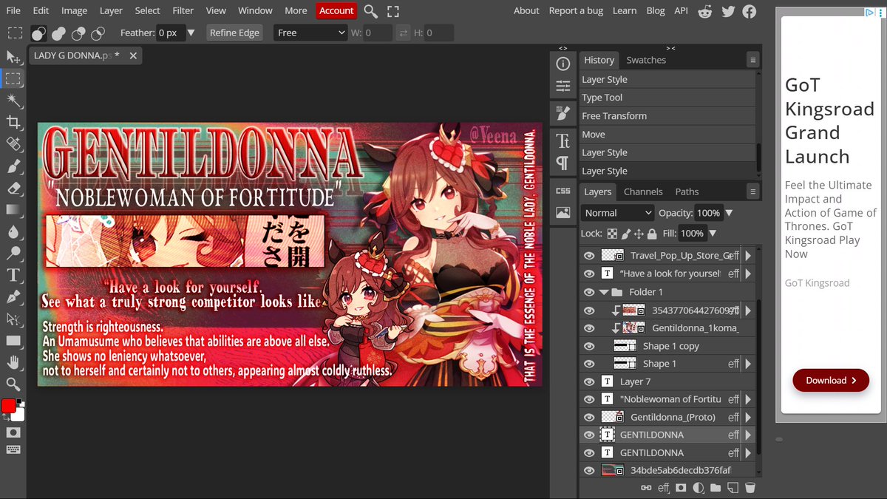Select the Zoom tool

click(x=13, y=384)
